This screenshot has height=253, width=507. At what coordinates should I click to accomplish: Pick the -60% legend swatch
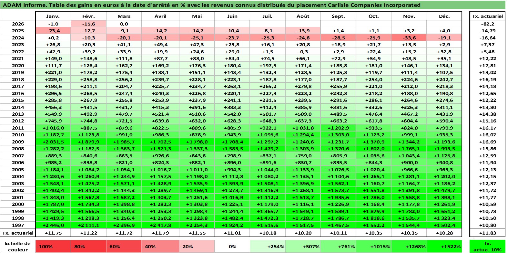pos(124,246)
